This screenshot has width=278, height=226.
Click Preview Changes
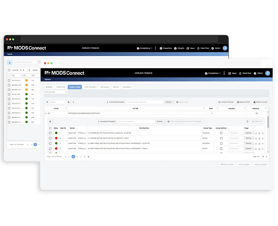[227, 165]
